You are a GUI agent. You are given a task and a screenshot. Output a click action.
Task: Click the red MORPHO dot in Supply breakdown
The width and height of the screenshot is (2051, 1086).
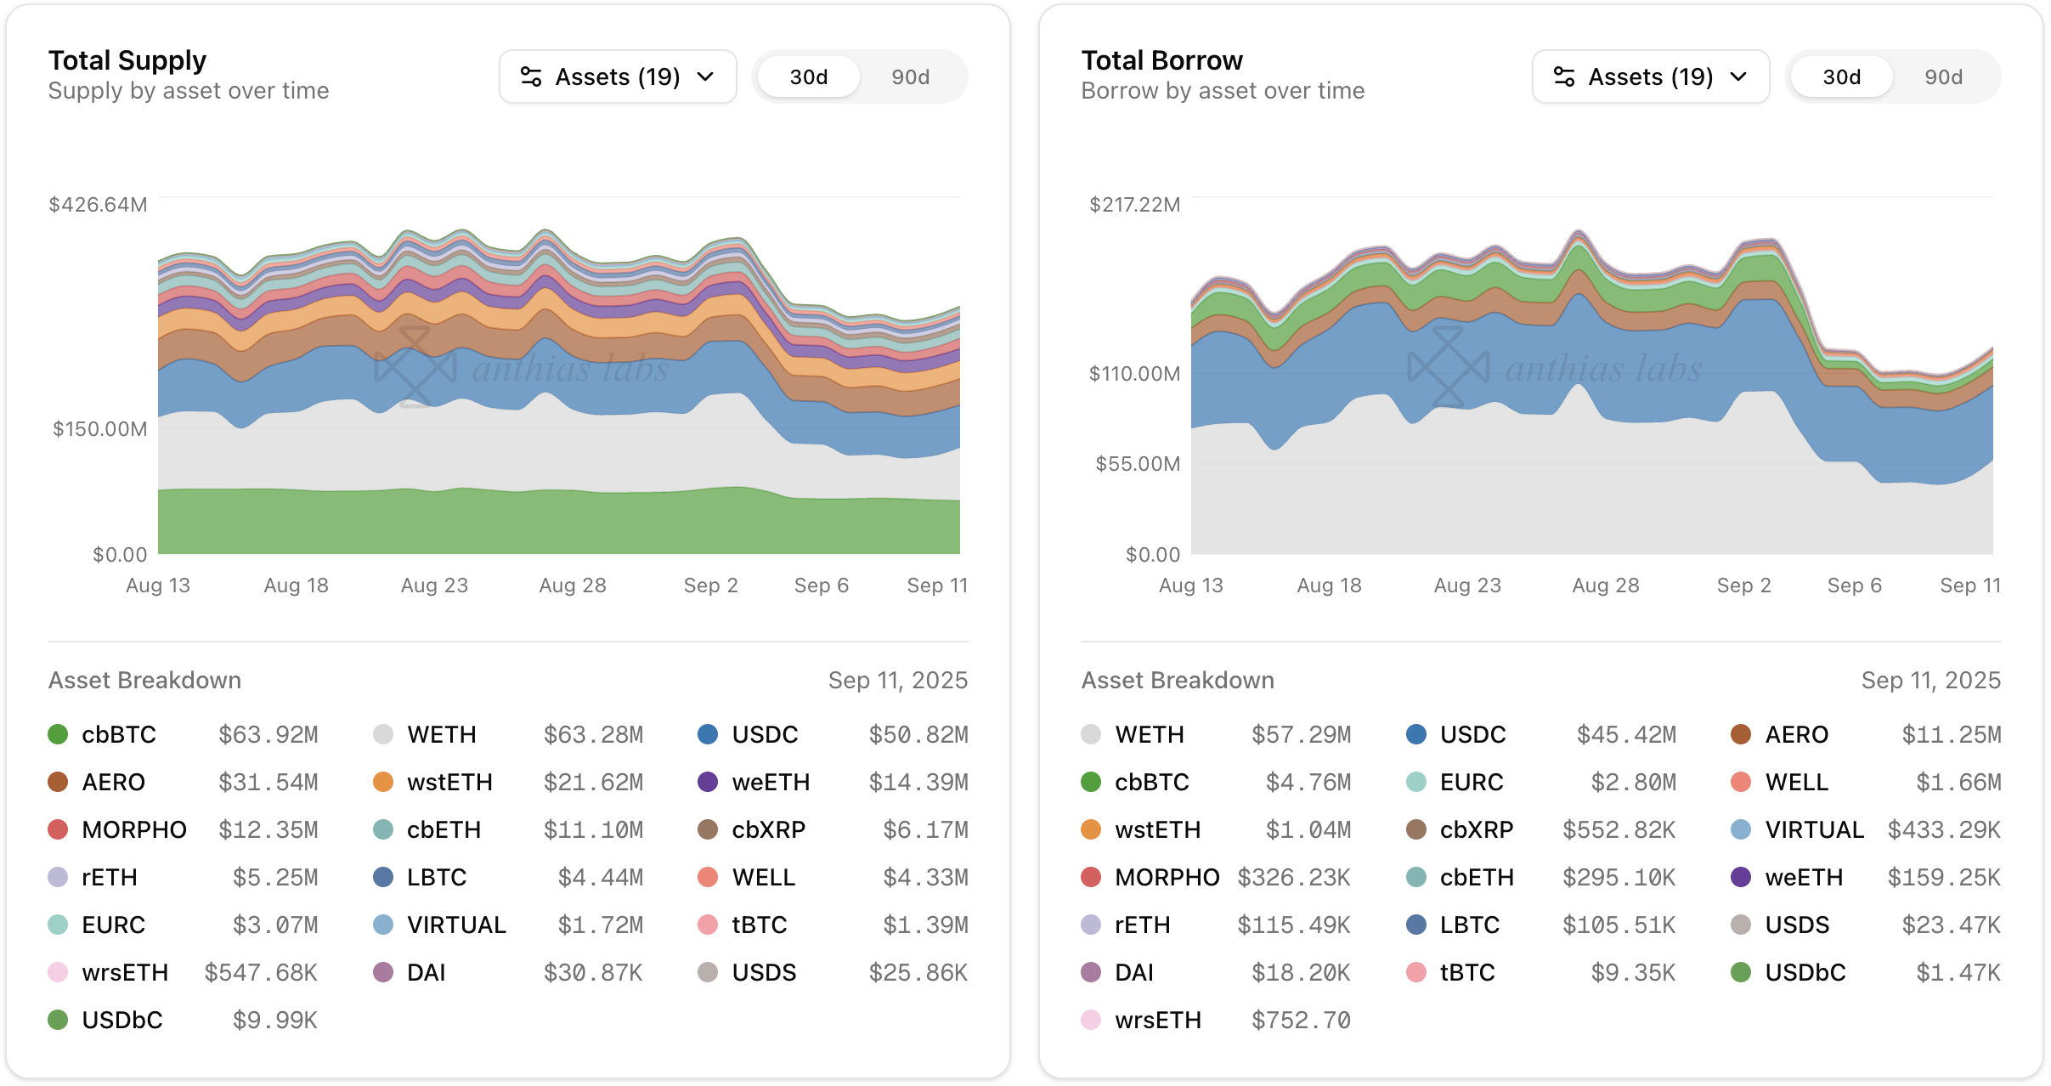(58, 829)
